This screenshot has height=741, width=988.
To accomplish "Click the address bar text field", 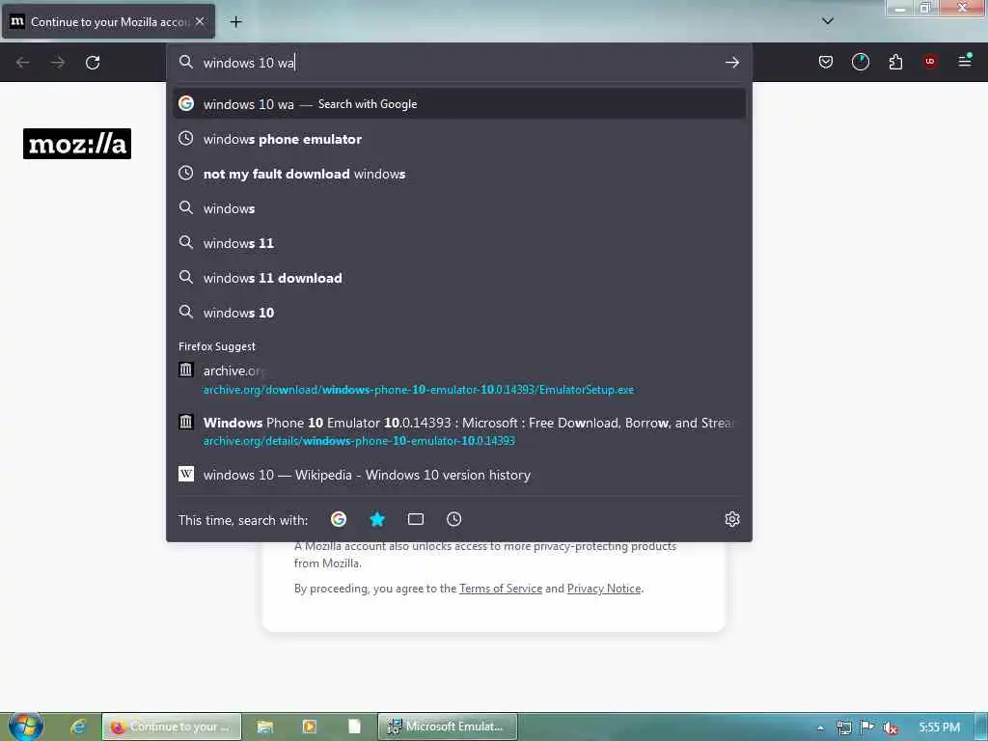I will (460, 63).
